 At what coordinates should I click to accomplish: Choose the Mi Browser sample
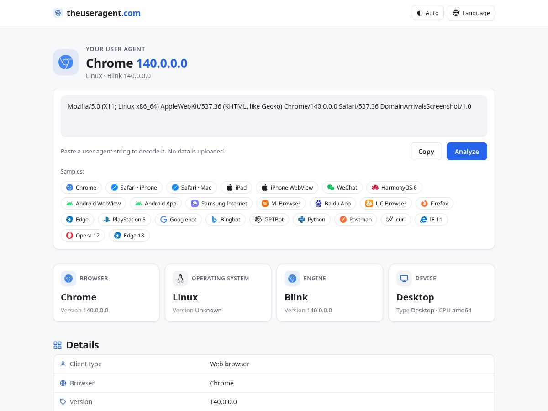point(281,204)
